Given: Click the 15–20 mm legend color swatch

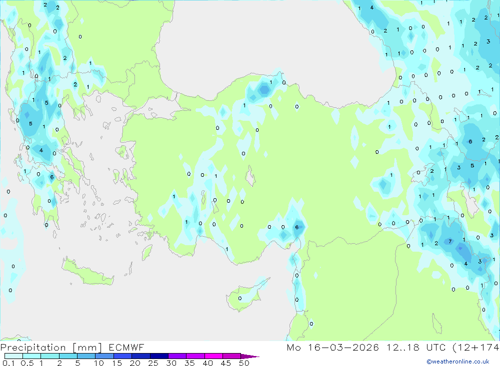Looking at the screenshot, I should pyautogui.click(x=123, y=356).
